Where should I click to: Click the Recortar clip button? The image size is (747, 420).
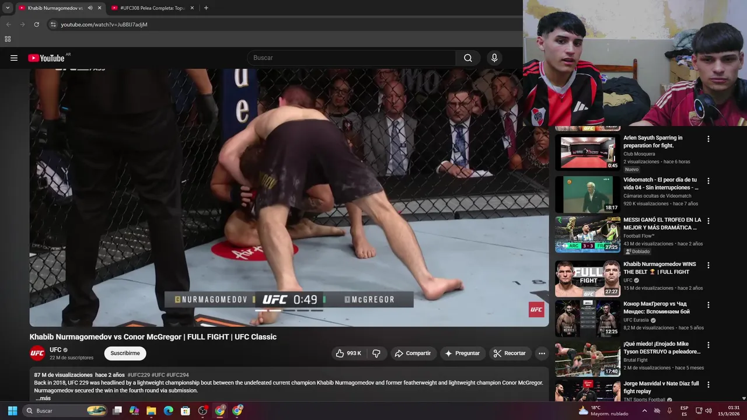509,353
